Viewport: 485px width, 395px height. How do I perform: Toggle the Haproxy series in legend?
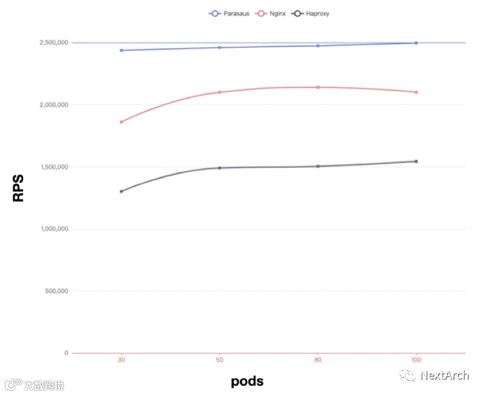pyautogui.click(x=310, y=14)
